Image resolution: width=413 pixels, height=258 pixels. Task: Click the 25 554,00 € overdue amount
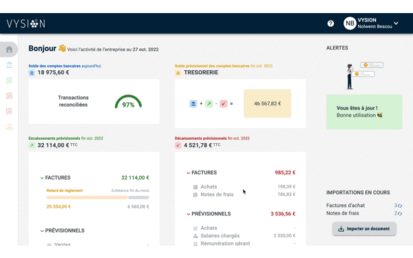point(59,206)
